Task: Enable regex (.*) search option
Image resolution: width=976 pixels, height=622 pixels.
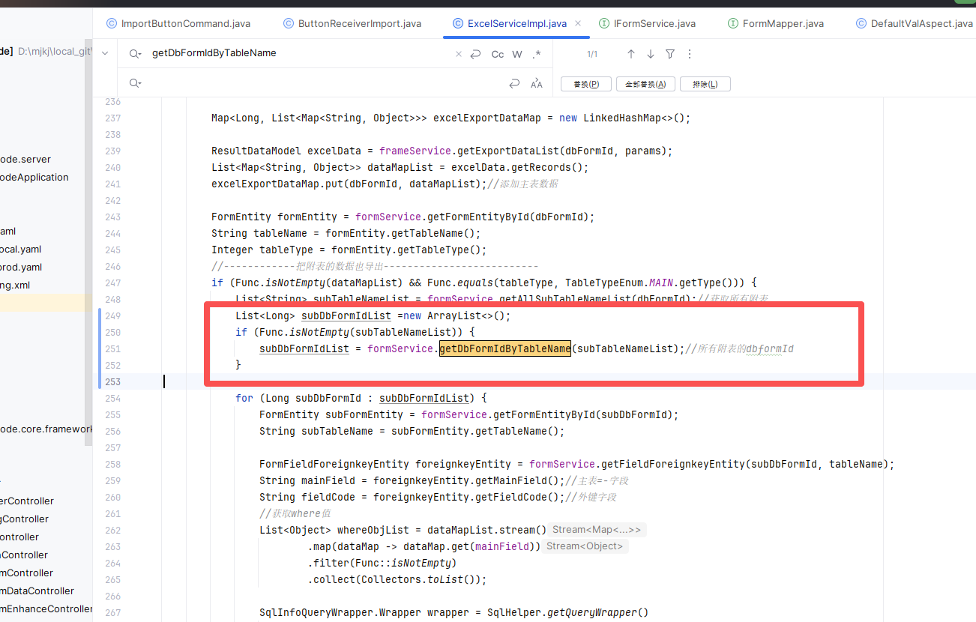Action: (537, 54)
